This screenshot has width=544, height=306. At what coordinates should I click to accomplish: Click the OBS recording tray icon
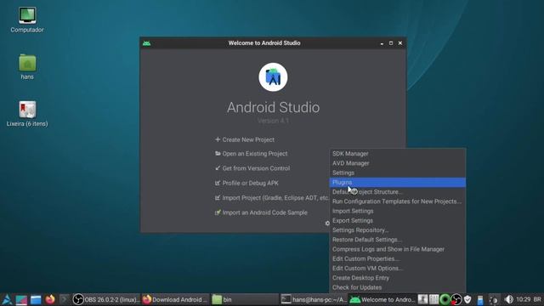pos(456,299)
